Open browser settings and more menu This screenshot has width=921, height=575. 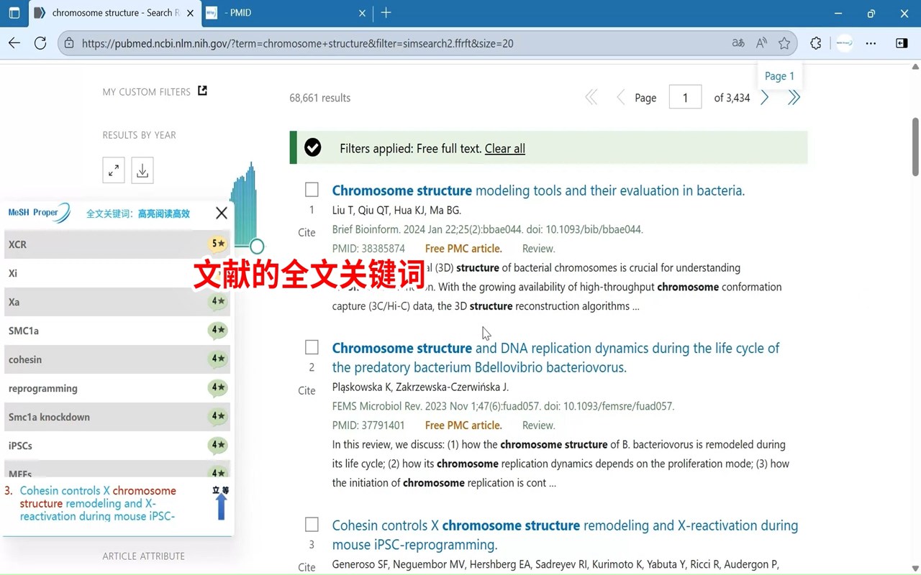[x=871, y=43]
